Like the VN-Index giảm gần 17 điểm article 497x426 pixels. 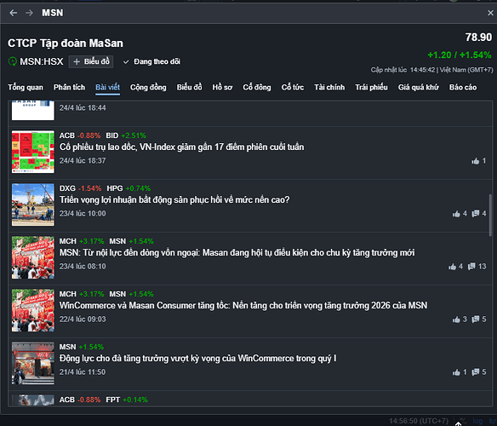click(475, 161)
